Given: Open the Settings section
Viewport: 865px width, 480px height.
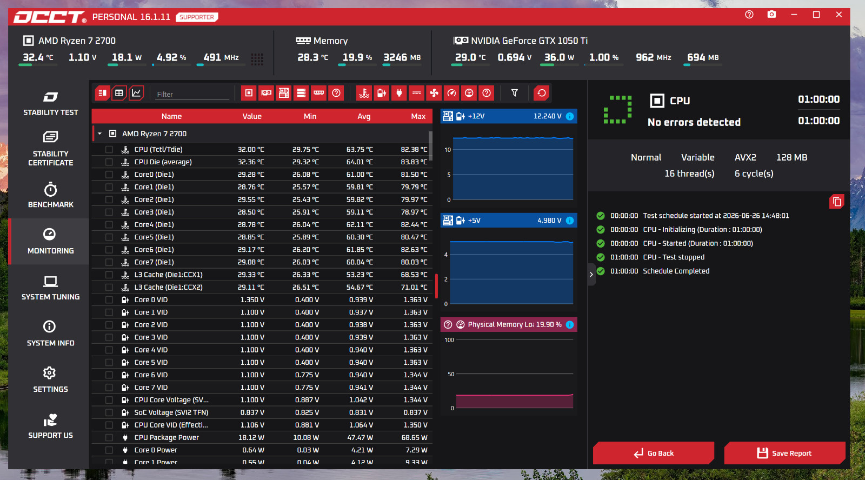Looking at the screenshot, I should [x=50, y=381].
